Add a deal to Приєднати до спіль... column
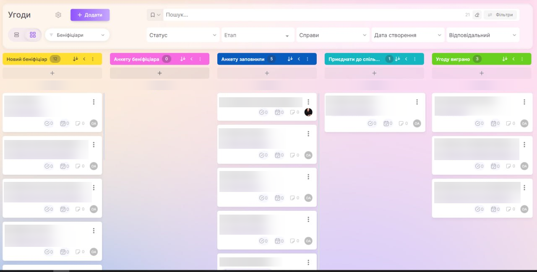Viewport: 537px width, 272px height. point(374,73)
